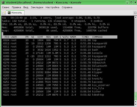This screenshot has width=137, height=107.
Task: Minimize the Konsole window
Action: (x=127, y=3)
